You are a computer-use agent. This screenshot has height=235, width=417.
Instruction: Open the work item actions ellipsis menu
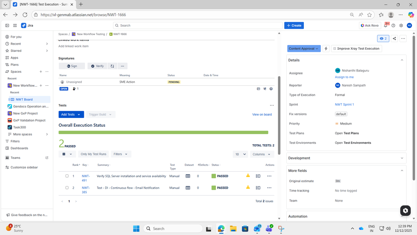403,38
